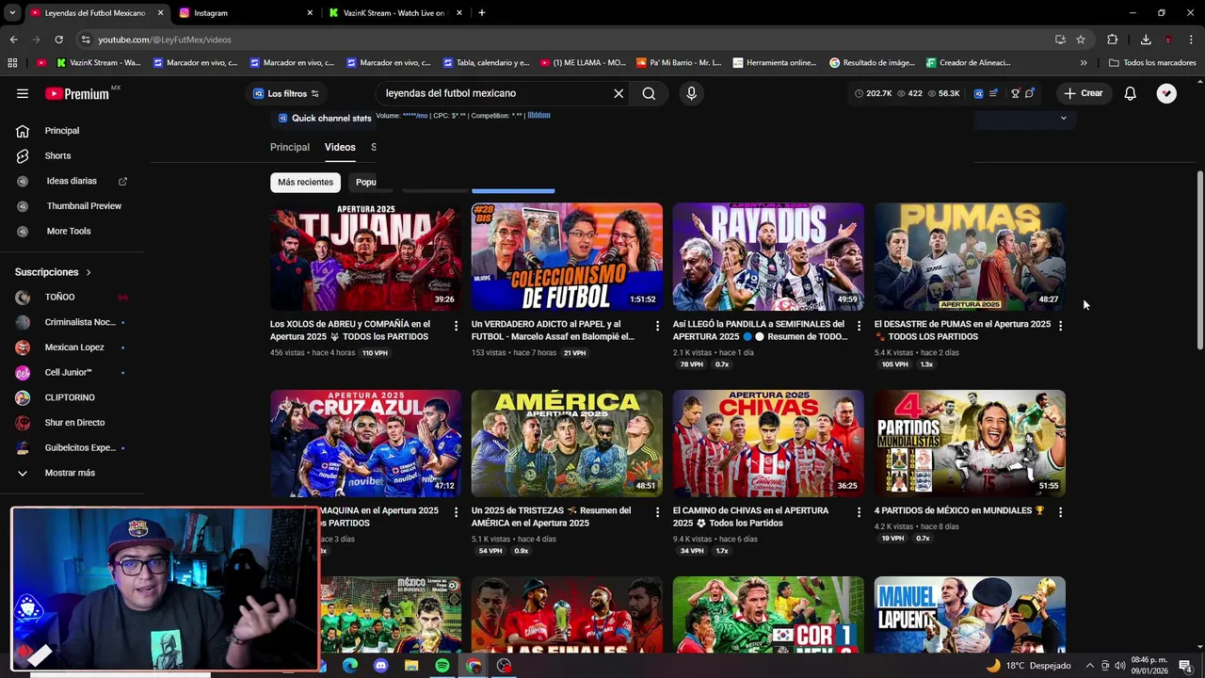Expand Mostrar más subscriptions
Screen dimensions: 1205x678
pos(72,473)
